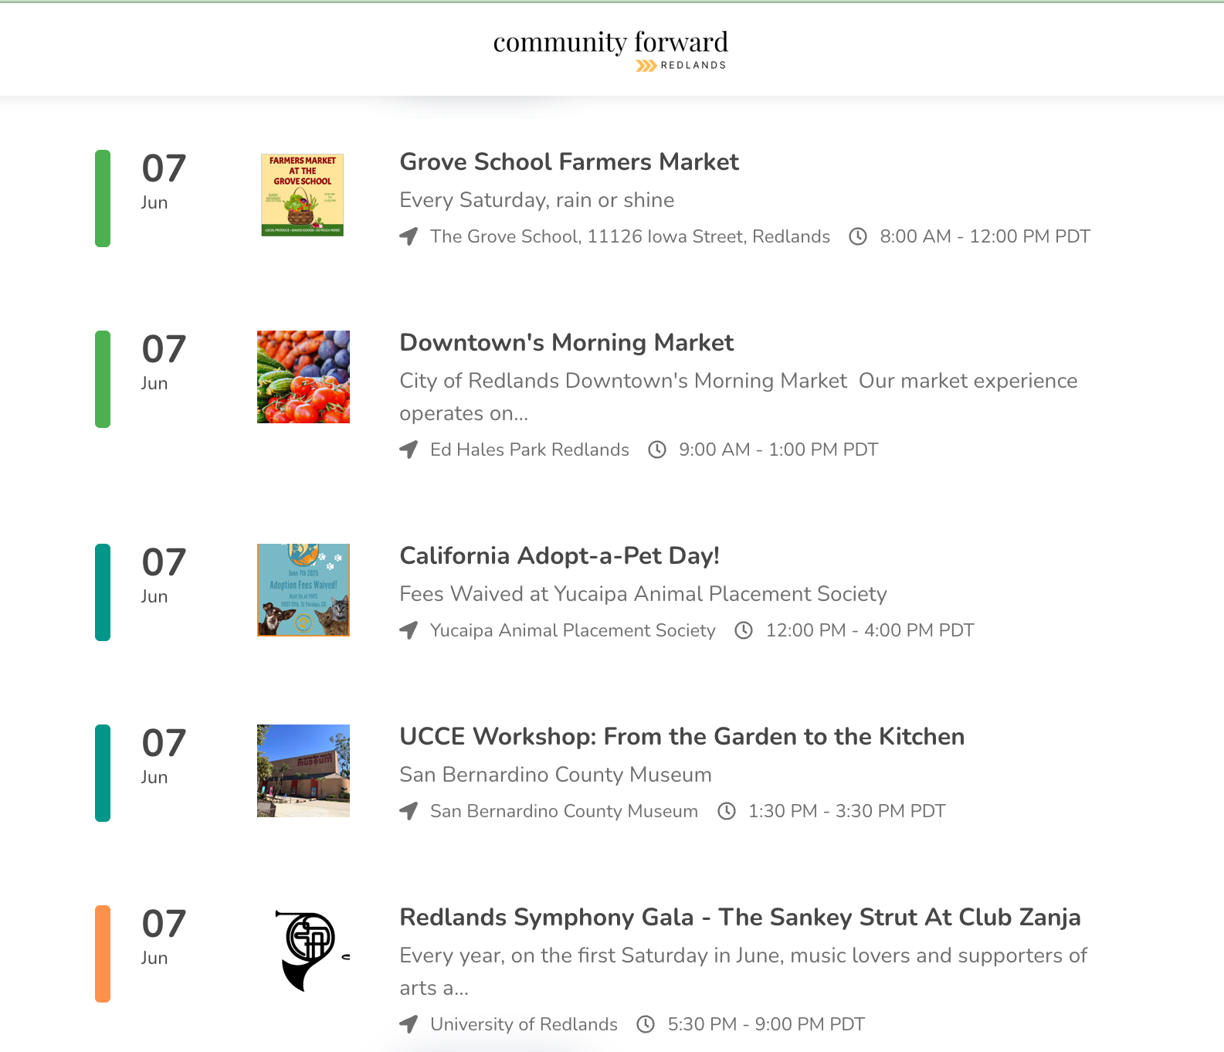Viewport: 1224px width, 1052px height.
Task: Click the Adoption Fees Waived flyer thumbnail
Action: (303, 590)
